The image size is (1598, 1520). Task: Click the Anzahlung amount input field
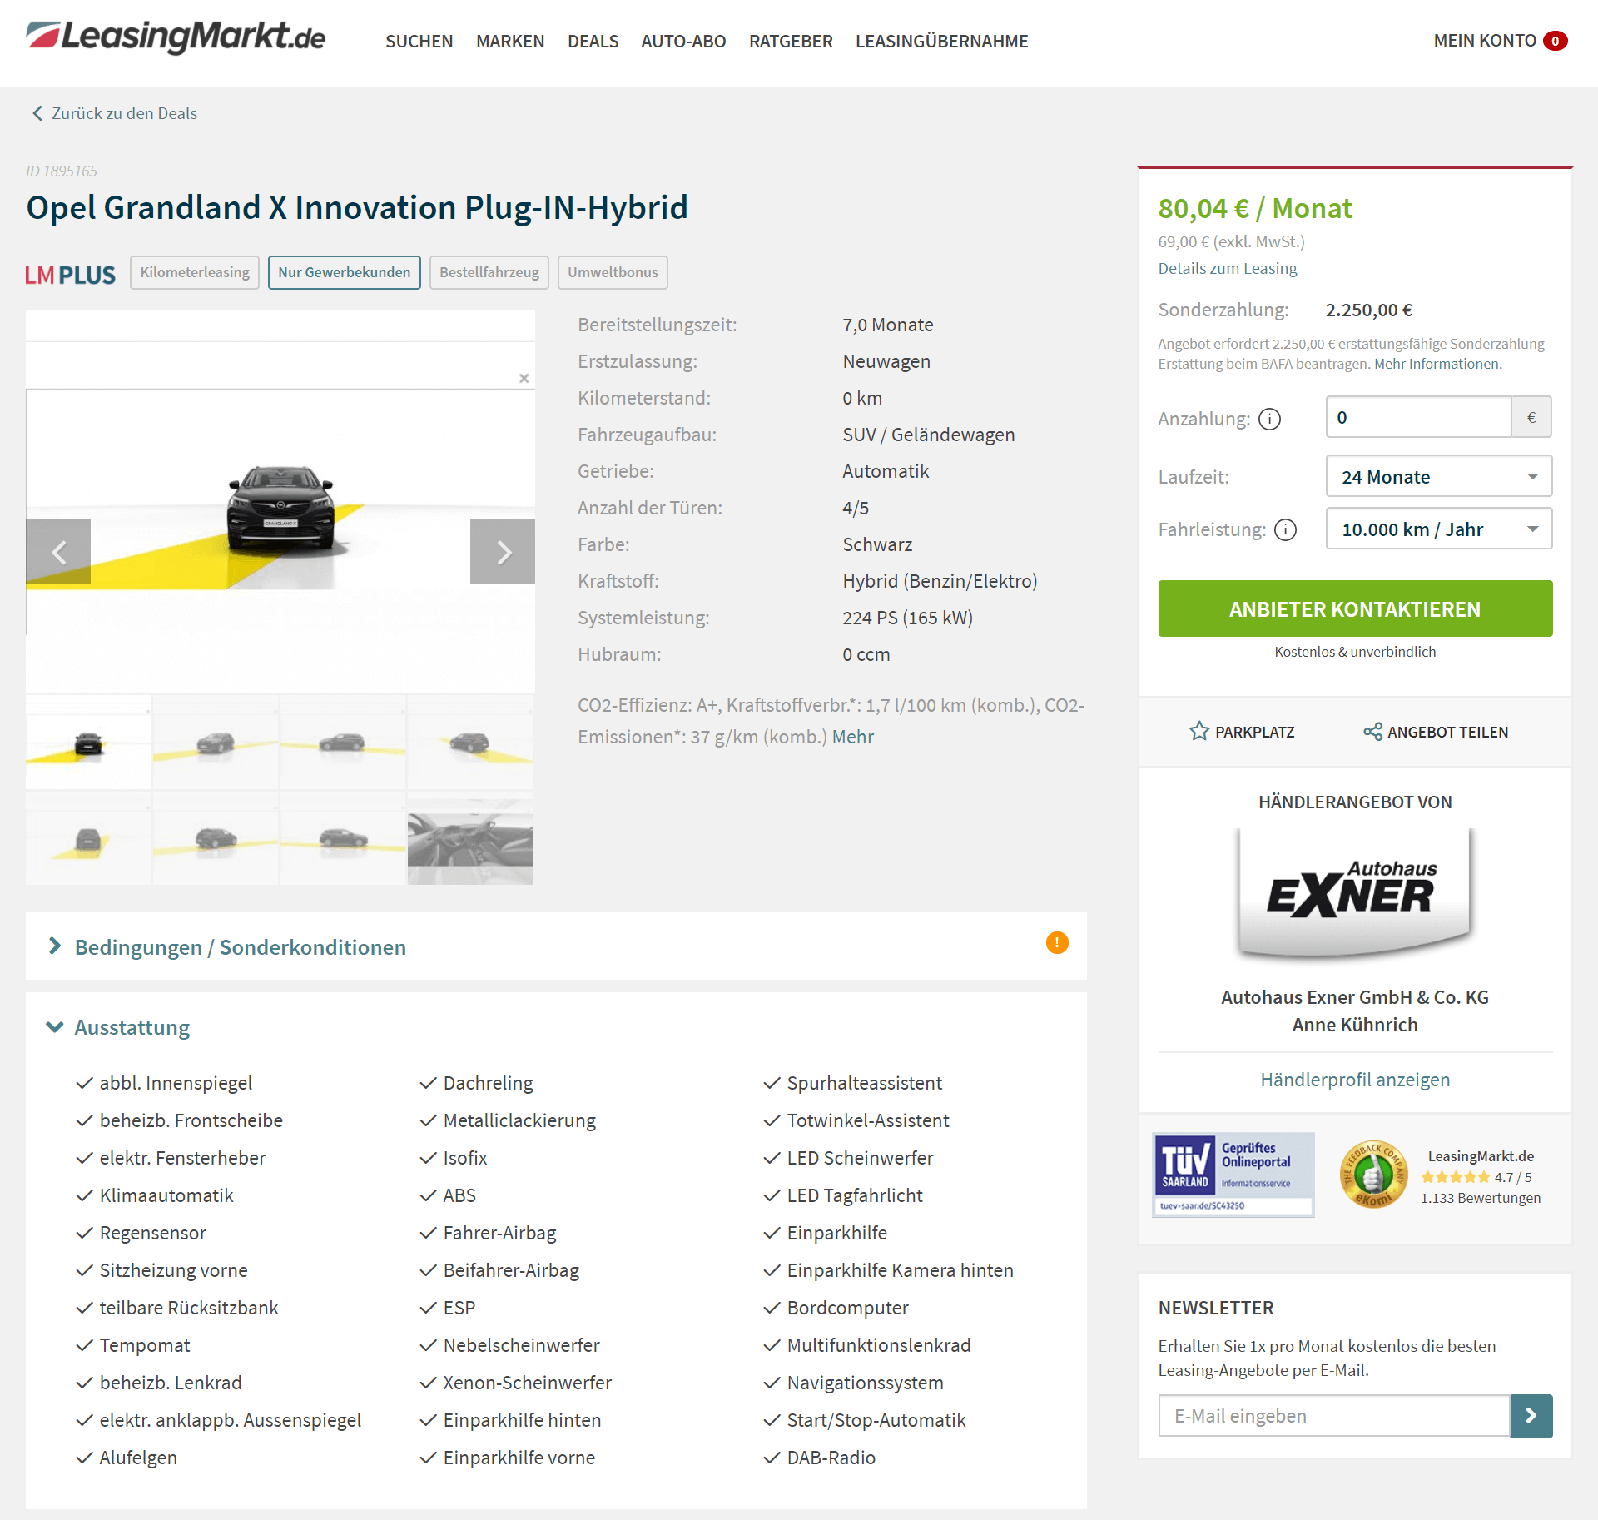(x=1418, y=417)
